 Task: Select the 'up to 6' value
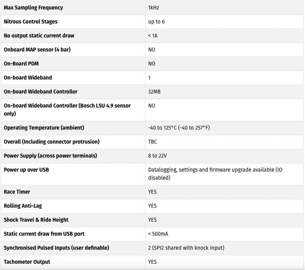[x=156, y=22]
